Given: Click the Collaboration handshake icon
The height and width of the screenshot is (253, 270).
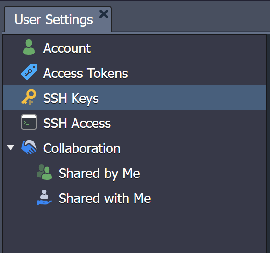Looking at the screenshot, I should point(29,147).
